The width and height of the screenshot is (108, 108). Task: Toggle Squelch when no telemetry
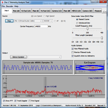(73, 56)
